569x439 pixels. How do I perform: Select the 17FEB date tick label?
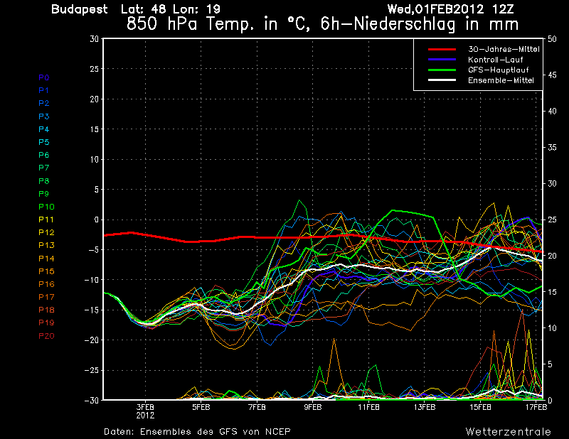coord(535,408)
